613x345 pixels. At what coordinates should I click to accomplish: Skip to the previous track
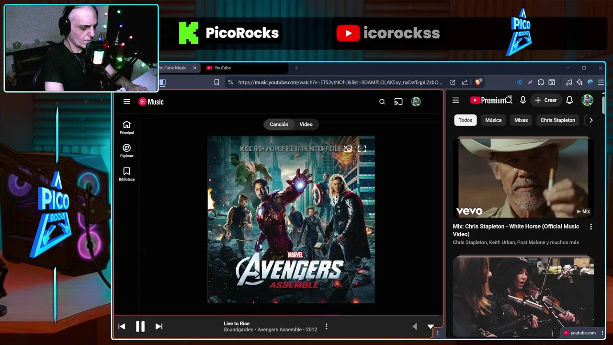pos(122,326)
